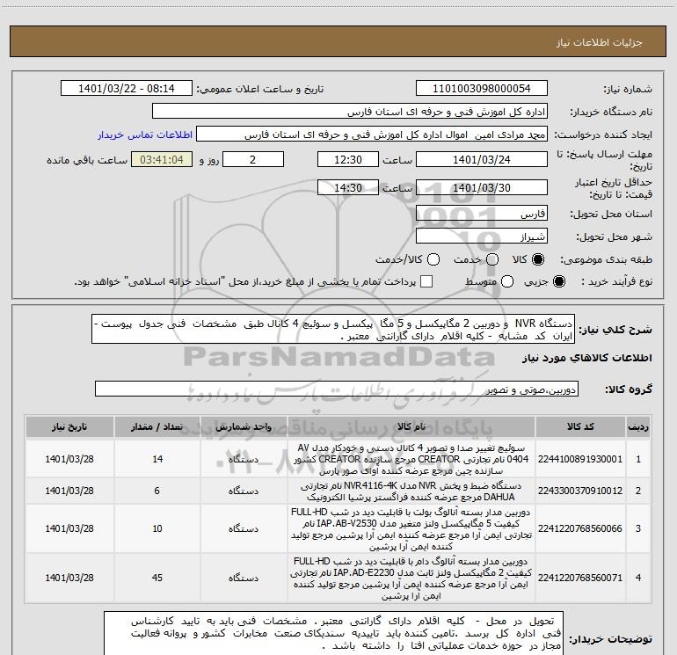Click the شماره نیاز field 1101003098000054
This screenshot has height=655, width=677.
tap(482, 89)
